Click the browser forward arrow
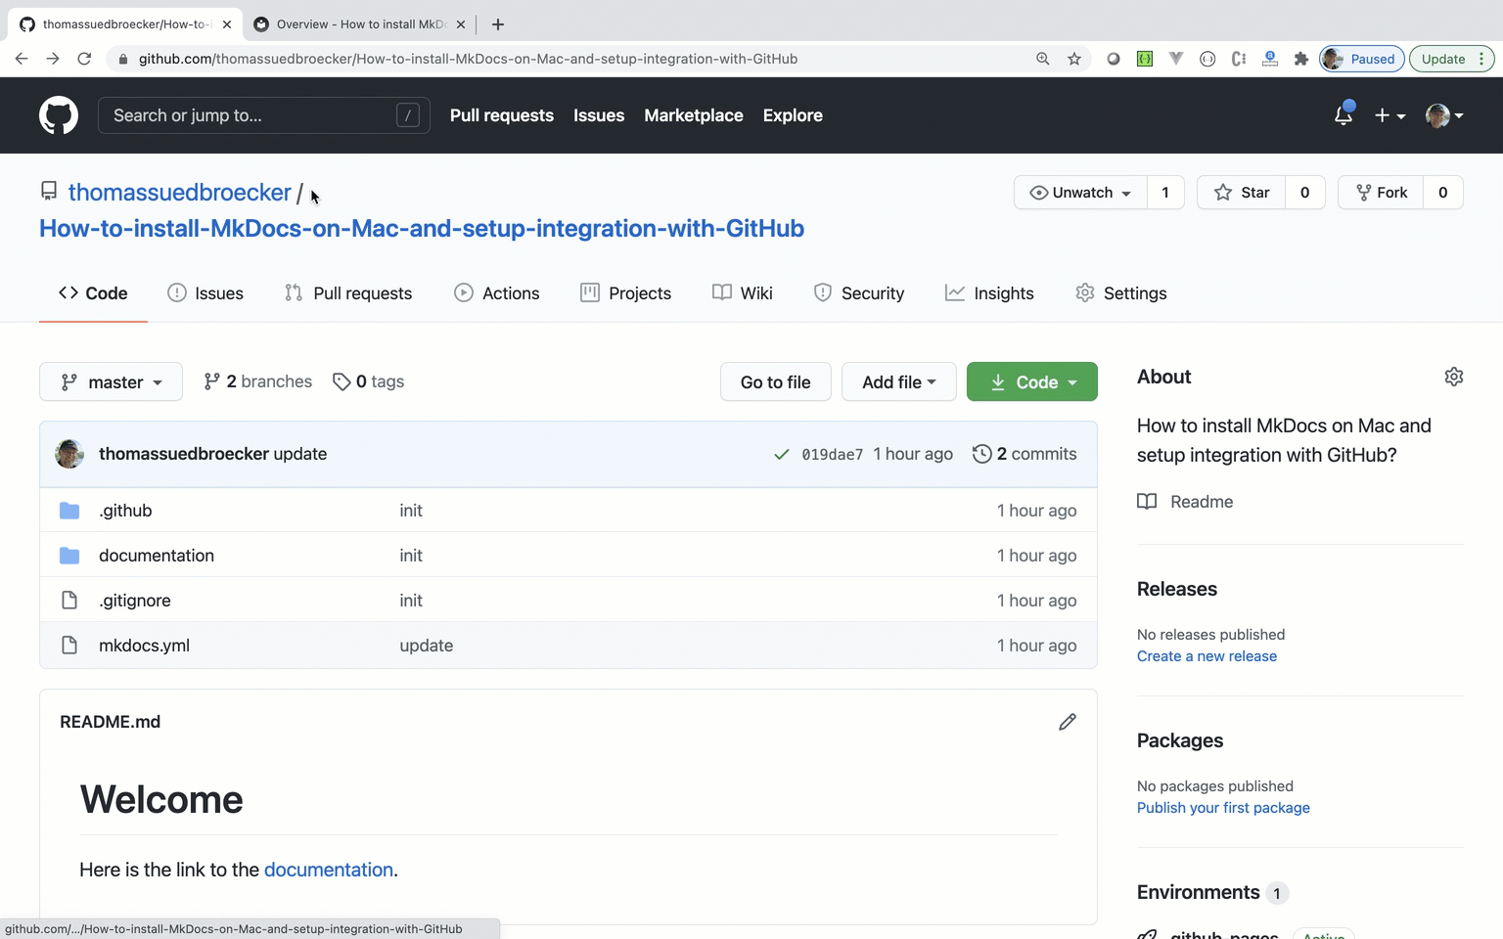The image size is (1503, 939). pyautogui.click(x=53, y=59)
